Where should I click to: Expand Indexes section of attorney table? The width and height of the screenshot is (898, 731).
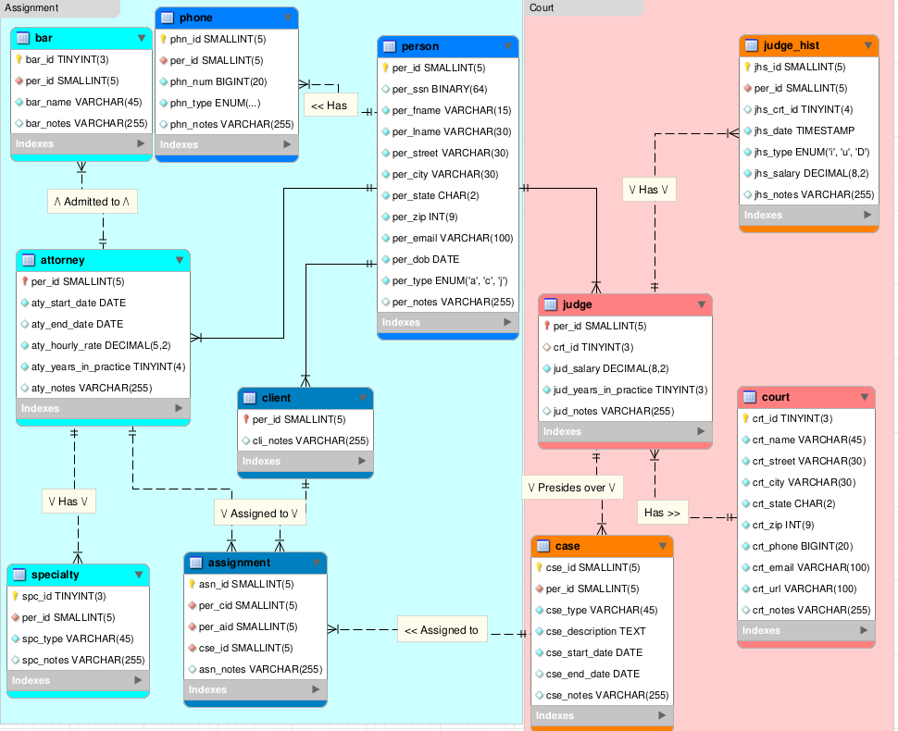pyautogui.click(x=179, y=408)
